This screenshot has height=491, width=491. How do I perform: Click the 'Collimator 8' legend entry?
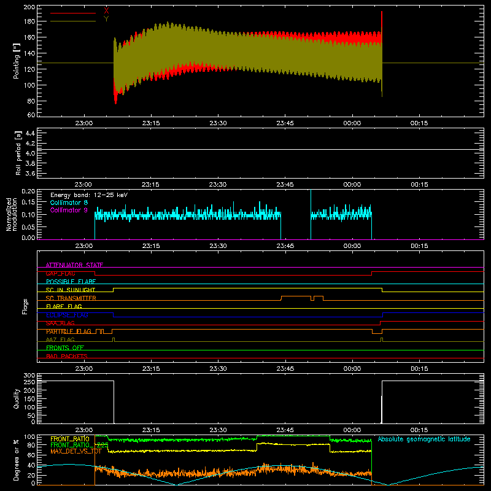coord(69,203)
